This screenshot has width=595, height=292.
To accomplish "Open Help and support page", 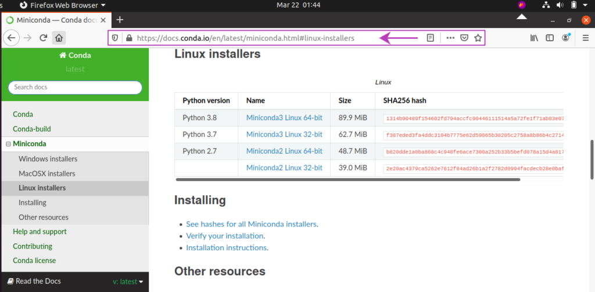I will [x=40, y=231].
